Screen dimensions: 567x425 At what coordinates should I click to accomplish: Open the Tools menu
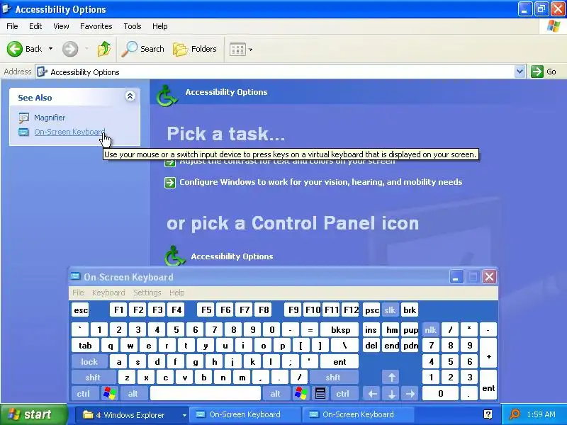tap(133, 26)
